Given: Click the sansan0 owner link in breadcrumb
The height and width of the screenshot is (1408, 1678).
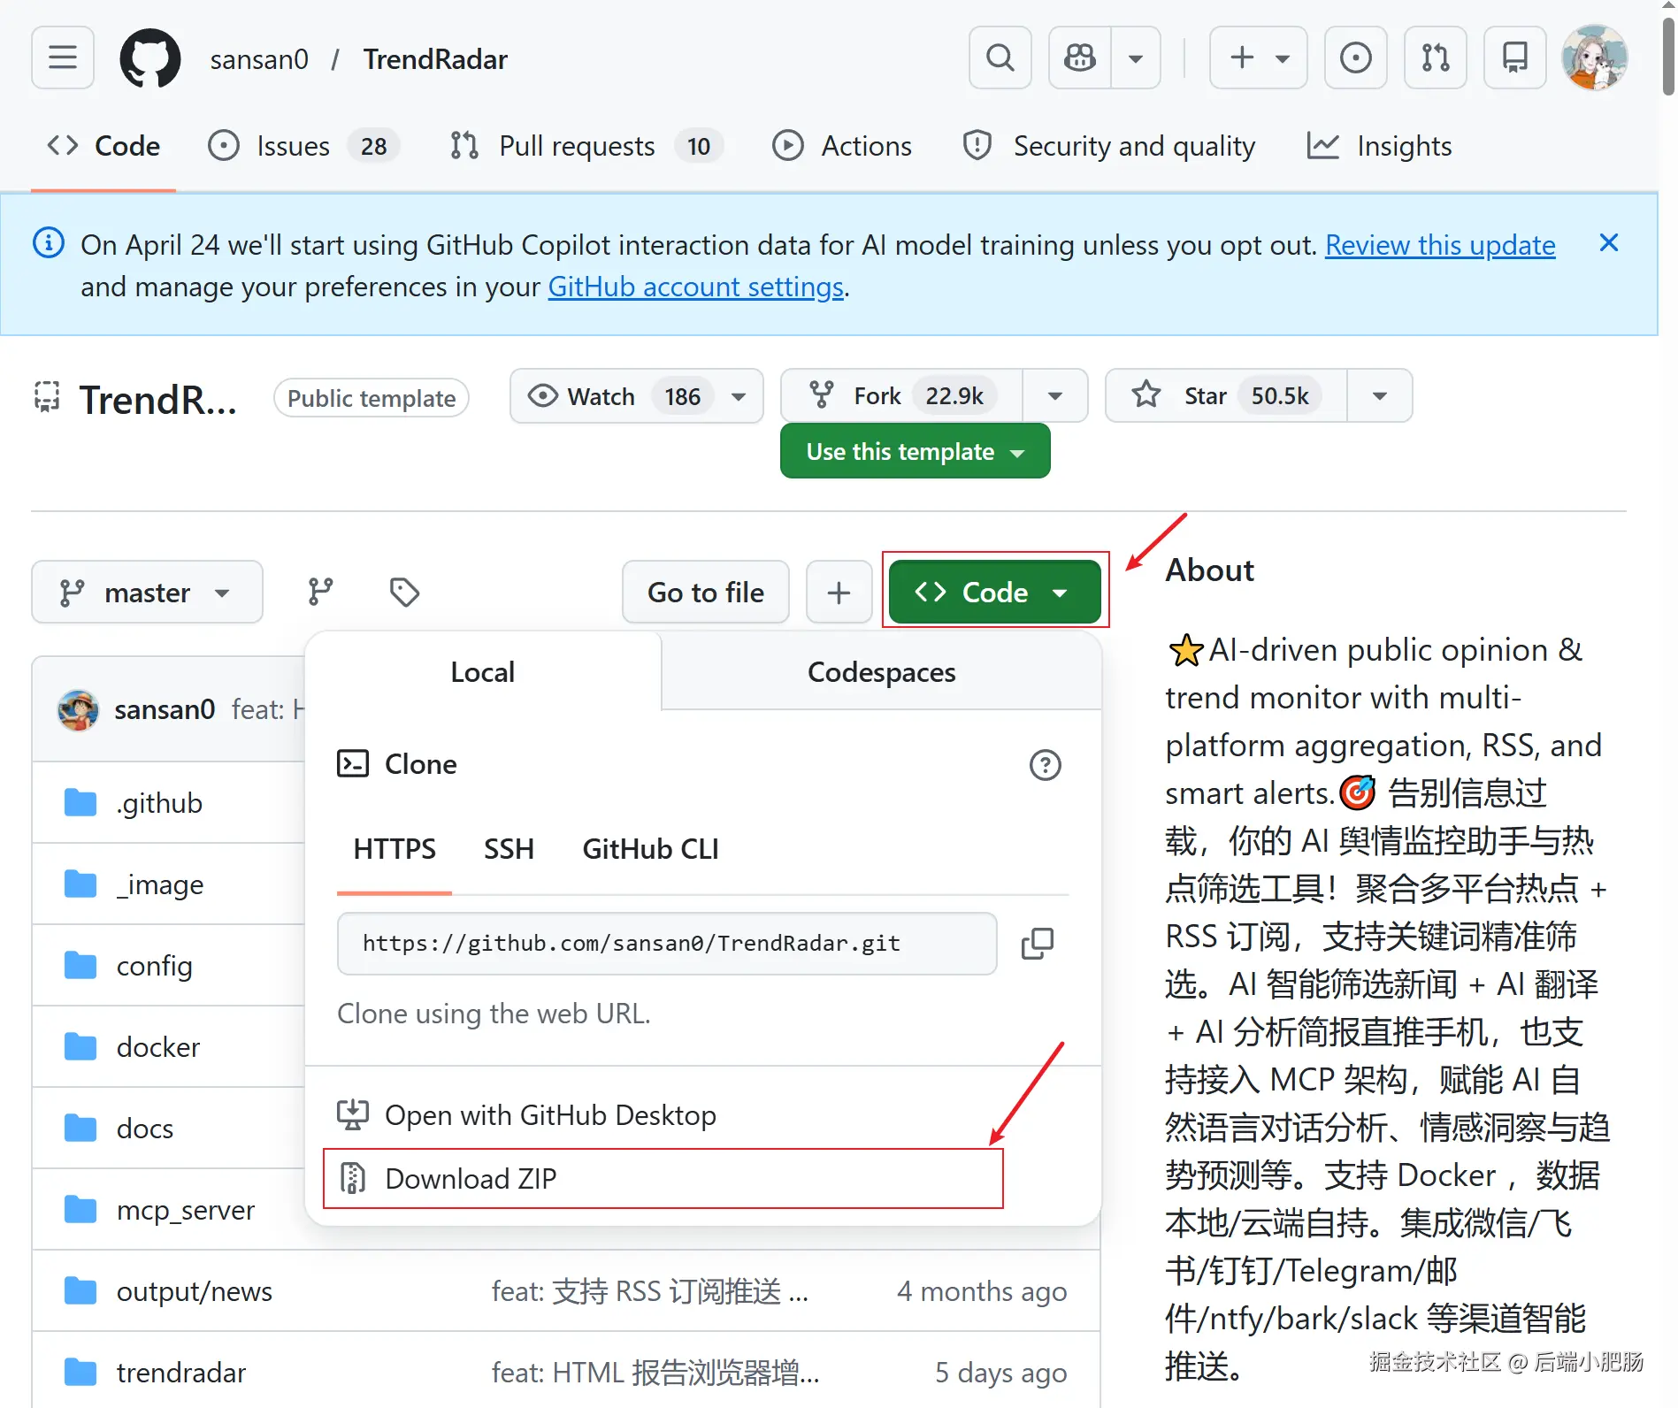Looking at the screenshot, I should coord(259,59).
